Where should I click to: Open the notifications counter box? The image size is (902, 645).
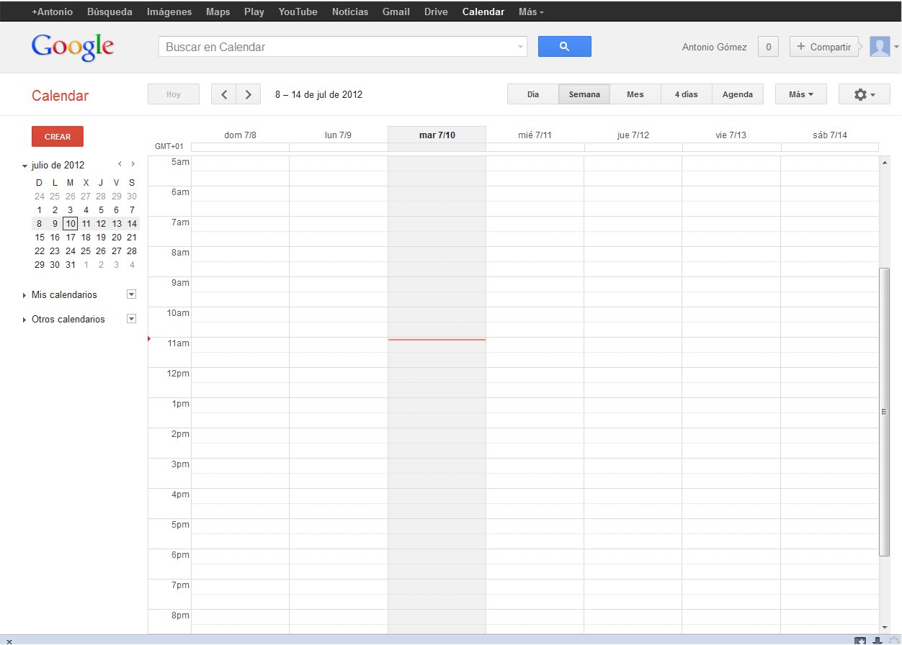click(x=768, y=47)
